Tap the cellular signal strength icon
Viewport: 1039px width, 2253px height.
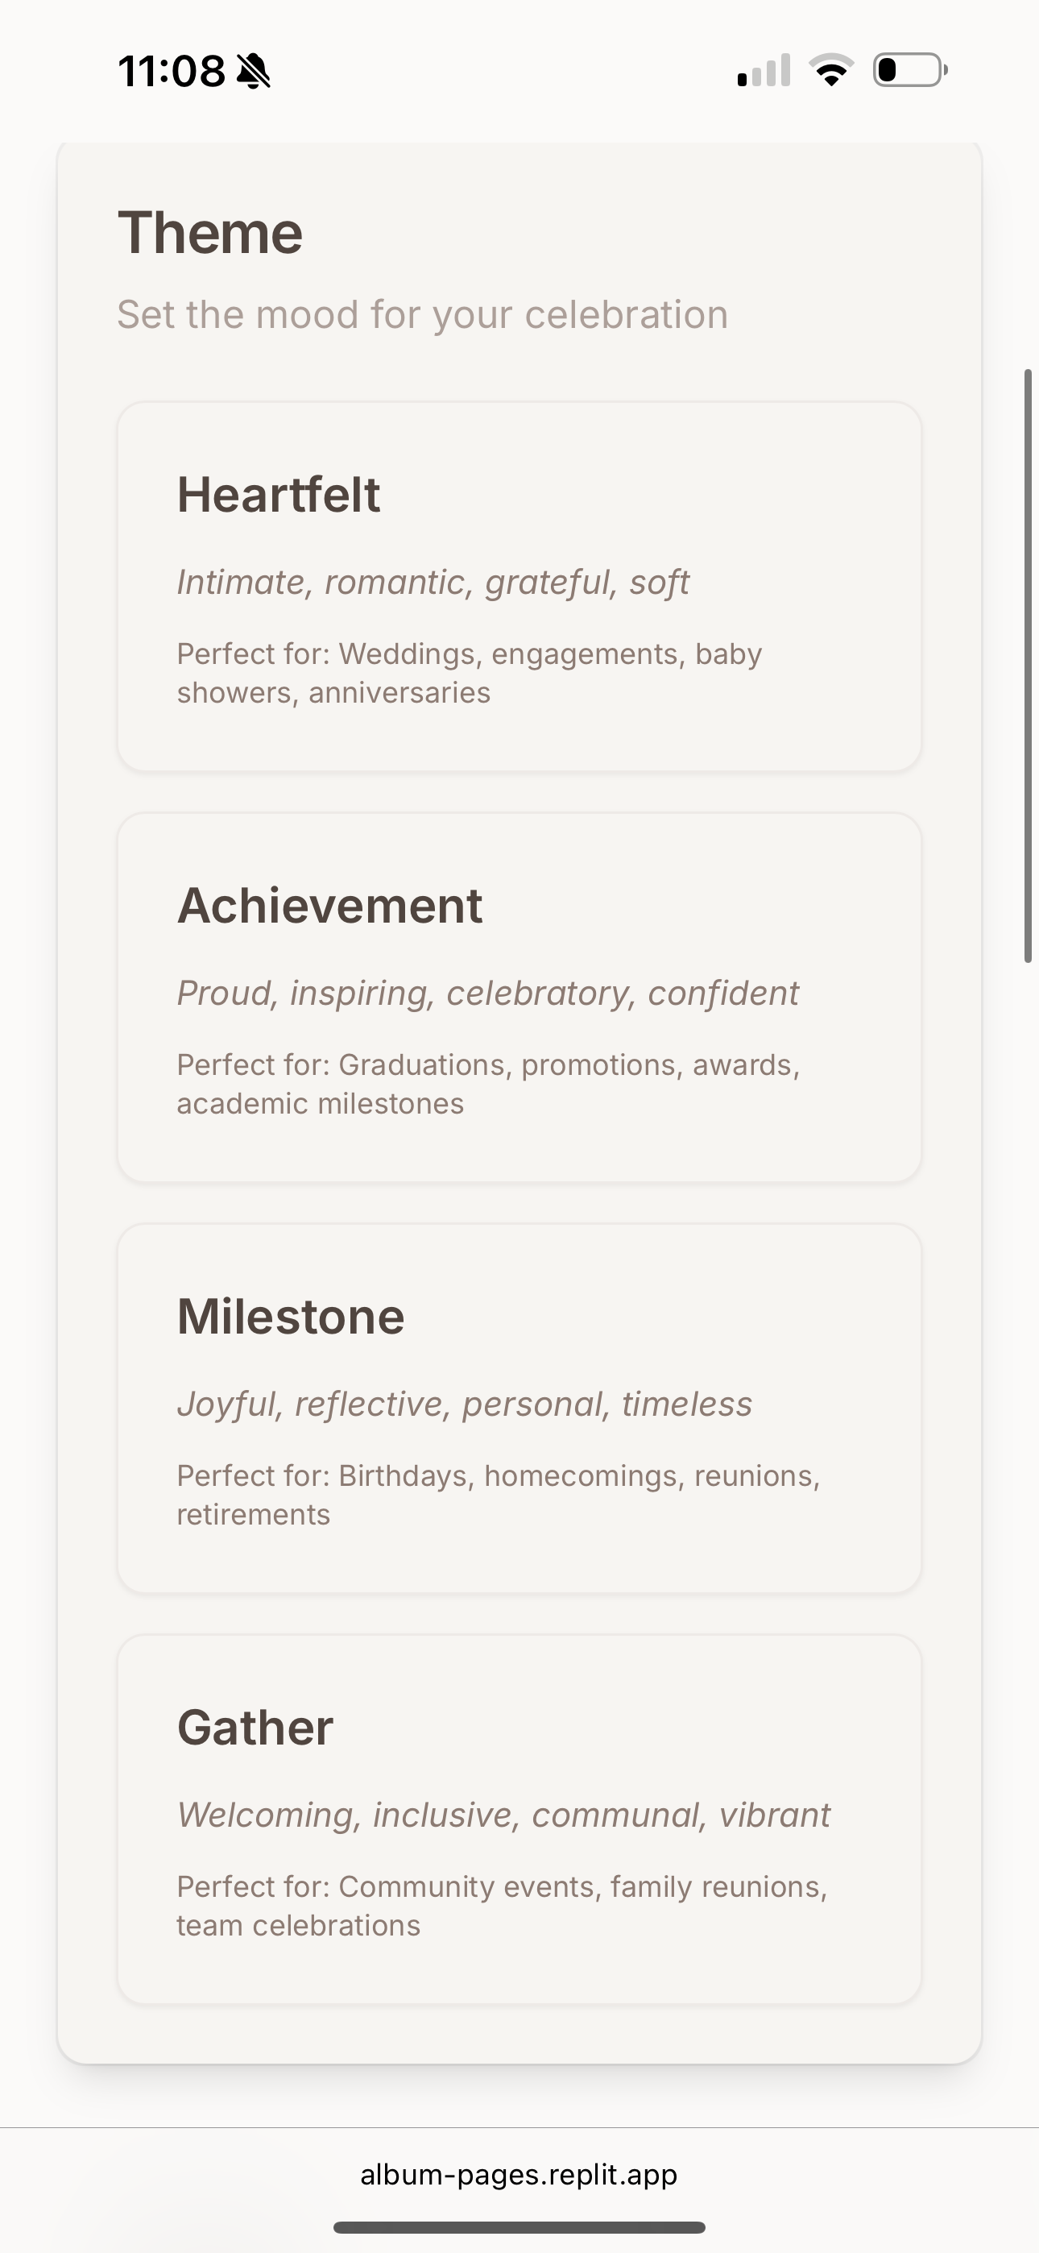coord(764,70)
